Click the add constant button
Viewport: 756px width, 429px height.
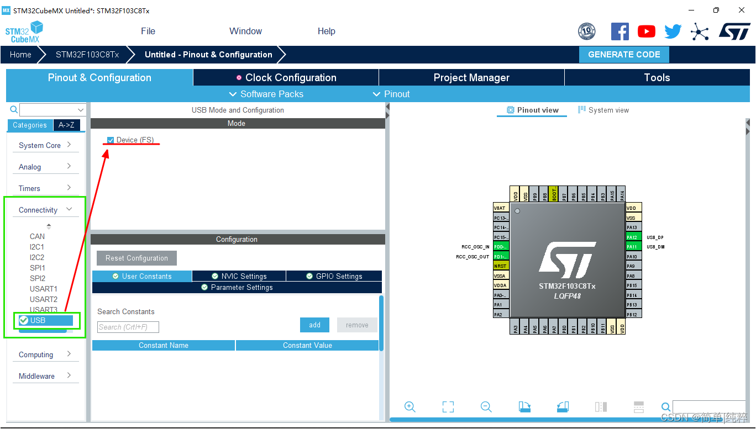tap(314, 325)
